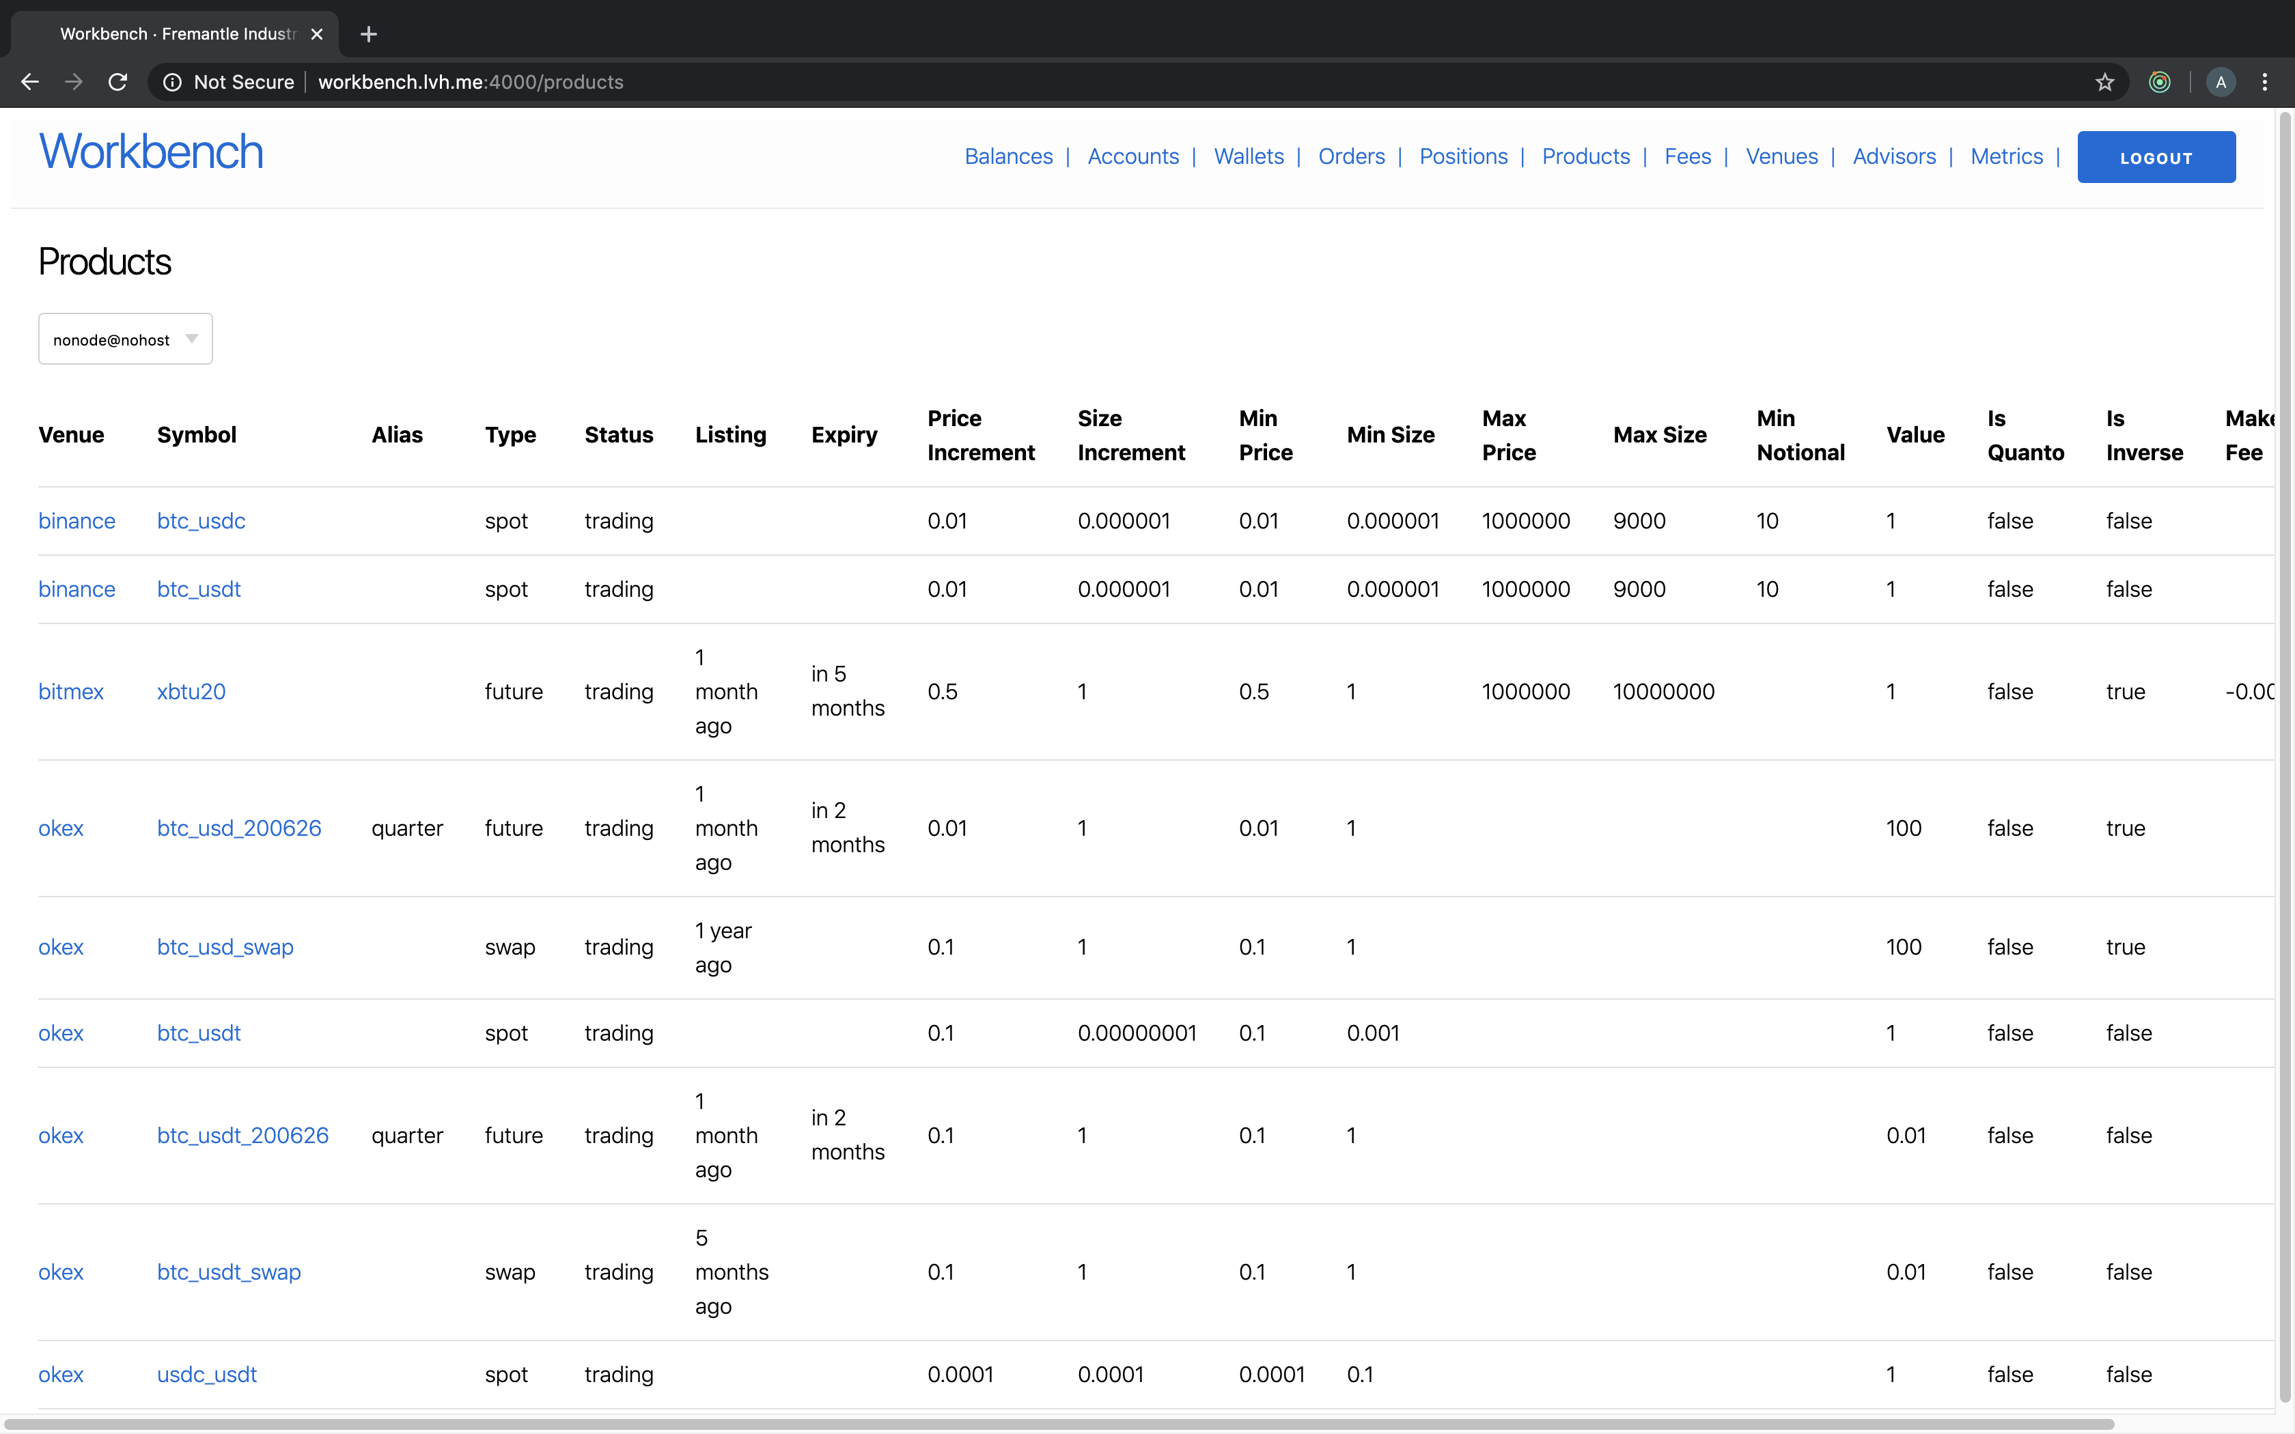2295x1434 pixels.
Task: Open the Chrome three-dot menu
Action: coord(2265,83)
